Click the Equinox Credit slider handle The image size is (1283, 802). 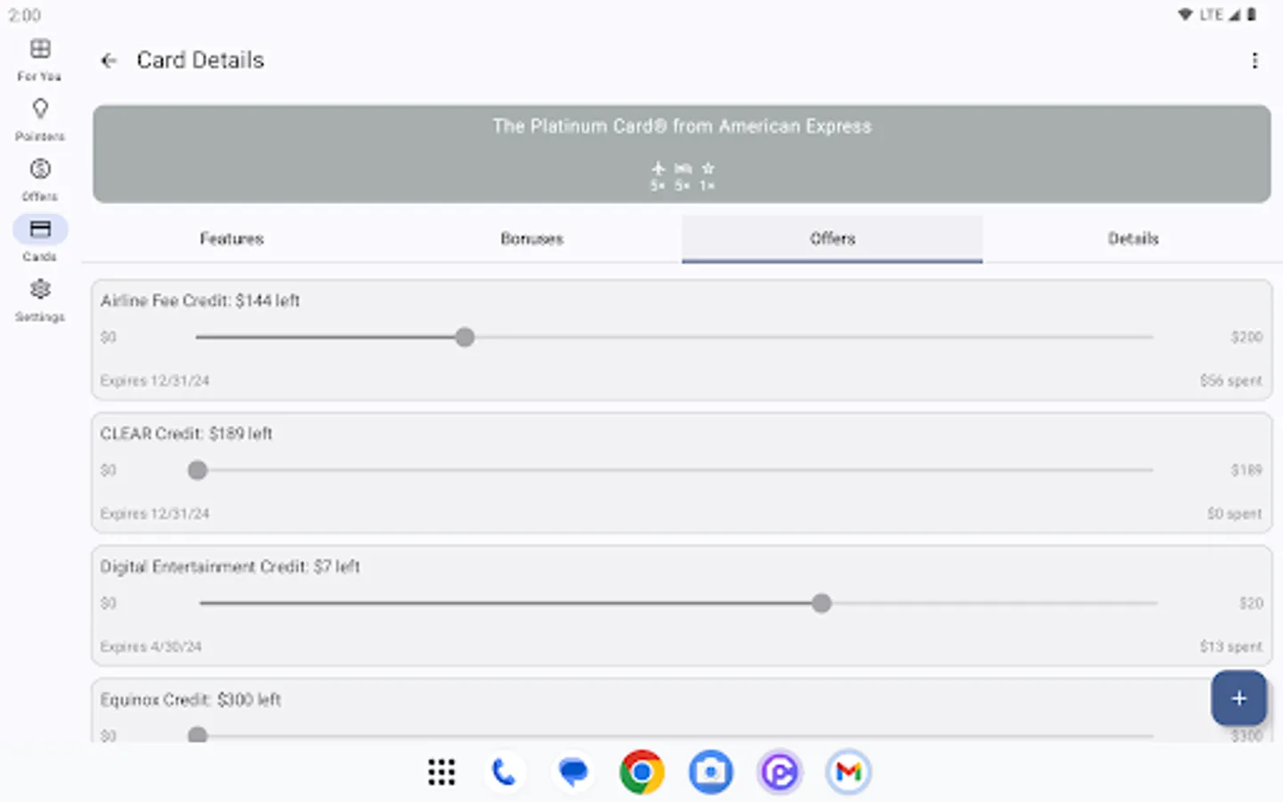[198, 735]
